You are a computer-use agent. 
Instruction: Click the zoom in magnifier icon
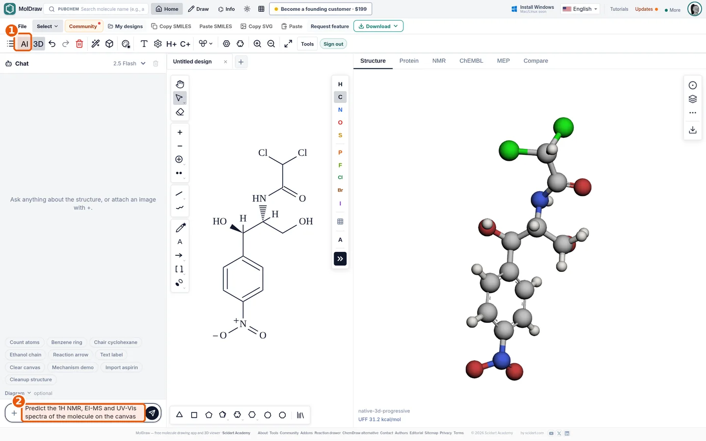[257, 44]
